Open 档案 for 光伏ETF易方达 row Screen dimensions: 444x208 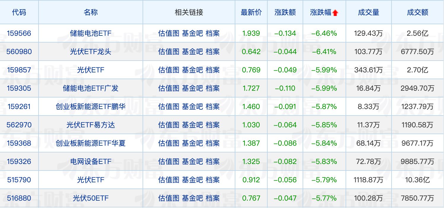pyautogui.click(x=213, y=125)
